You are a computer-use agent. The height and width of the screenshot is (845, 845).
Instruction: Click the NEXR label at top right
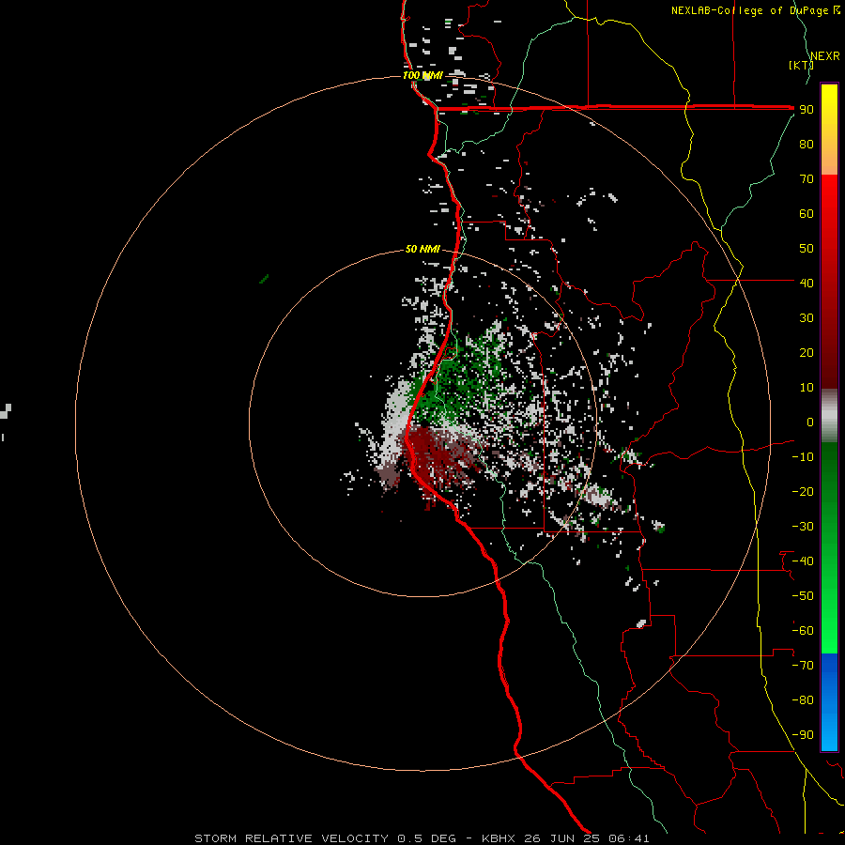tap(825, 56)
